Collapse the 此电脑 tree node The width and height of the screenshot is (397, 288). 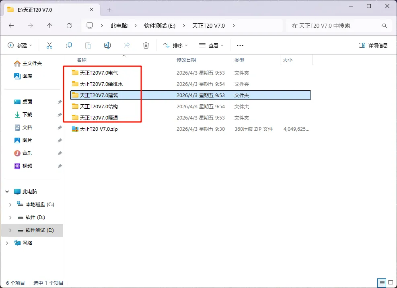click(7, 192)
